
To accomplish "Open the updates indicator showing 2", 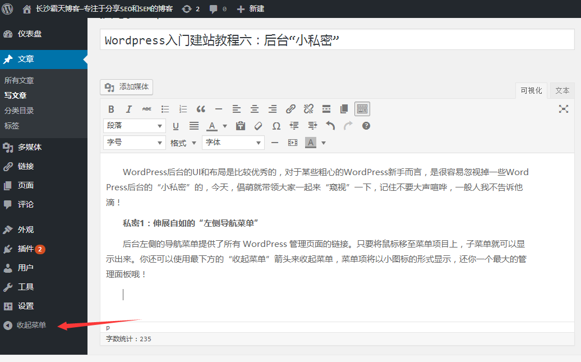I will 191,9.
